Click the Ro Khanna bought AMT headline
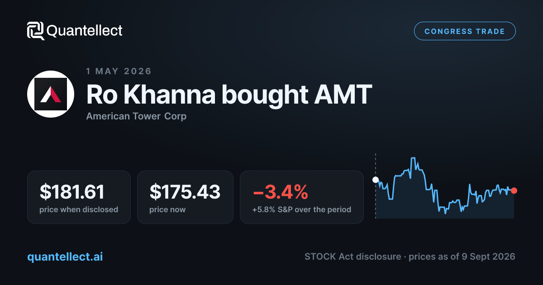Viewport: 543px width, 285px height. click(229, 94)
